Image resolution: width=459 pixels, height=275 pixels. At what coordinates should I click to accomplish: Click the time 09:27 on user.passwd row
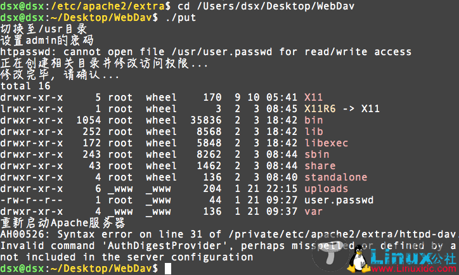pos(281,200)
